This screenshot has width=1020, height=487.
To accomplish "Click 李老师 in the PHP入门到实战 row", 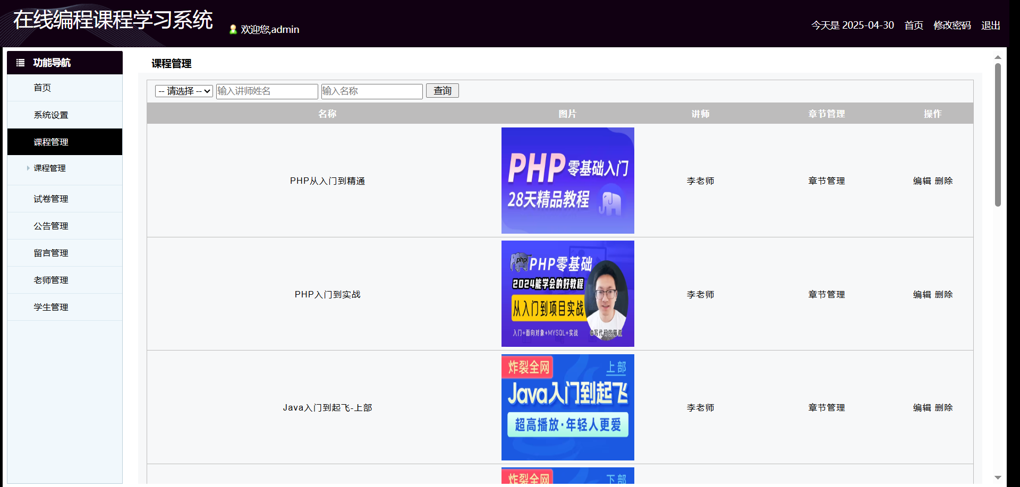I will click(x=700, y=294).
